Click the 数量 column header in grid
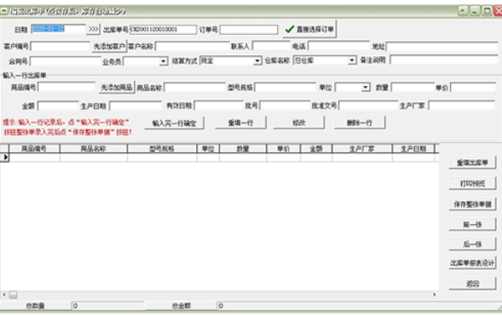 pyautogui.click(x=243, y=149)
